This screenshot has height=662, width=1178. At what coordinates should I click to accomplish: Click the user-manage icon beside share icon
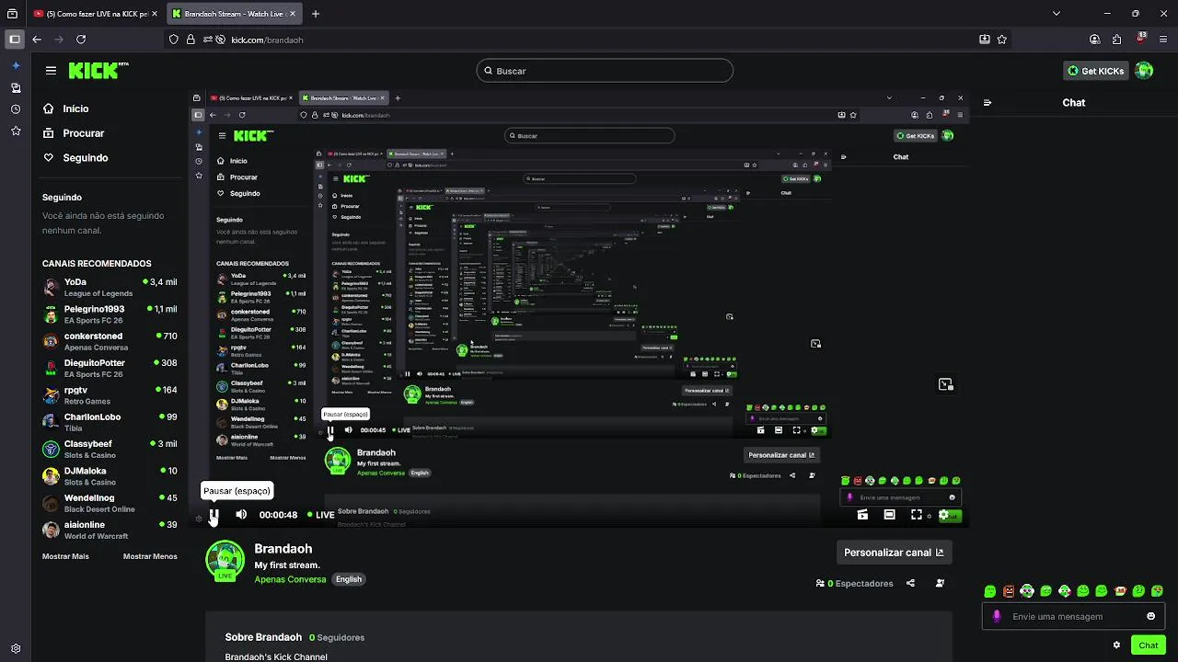click(x=940, y=583)
